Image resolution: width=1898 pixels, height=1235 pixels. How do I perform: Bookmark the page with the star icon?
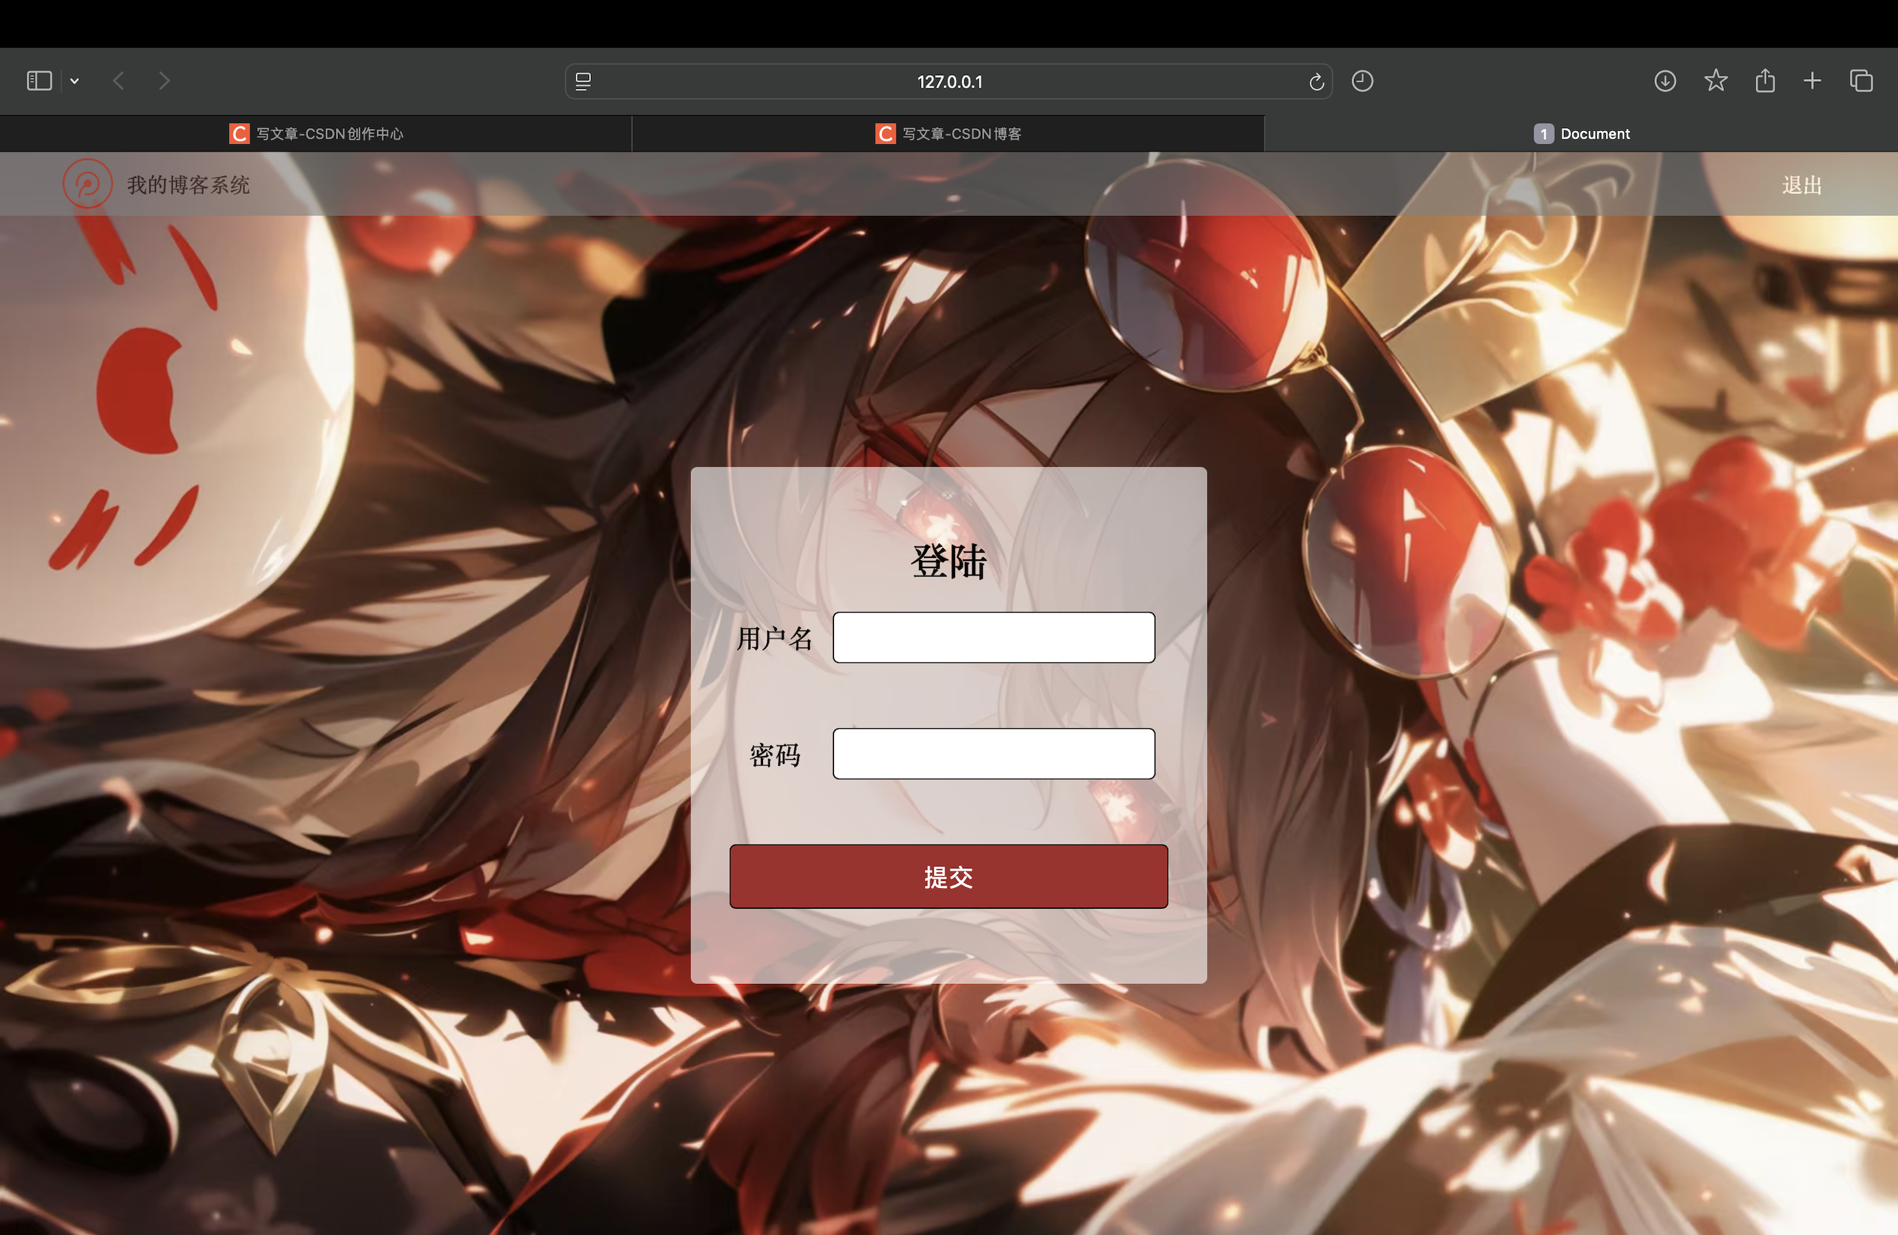pos(1715,80)
